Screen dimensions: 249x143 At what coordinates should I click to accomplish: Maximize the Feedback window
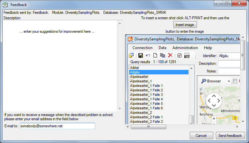(x=227, y=4)
